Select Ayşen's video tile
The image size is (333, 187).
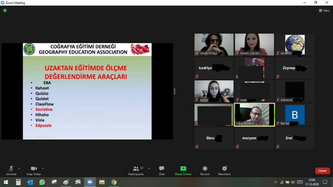214,91
